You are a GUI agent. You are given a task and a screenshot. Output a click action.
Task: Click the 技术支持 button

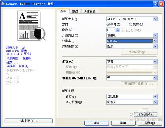pyautogui.click(x=29, y=121)
